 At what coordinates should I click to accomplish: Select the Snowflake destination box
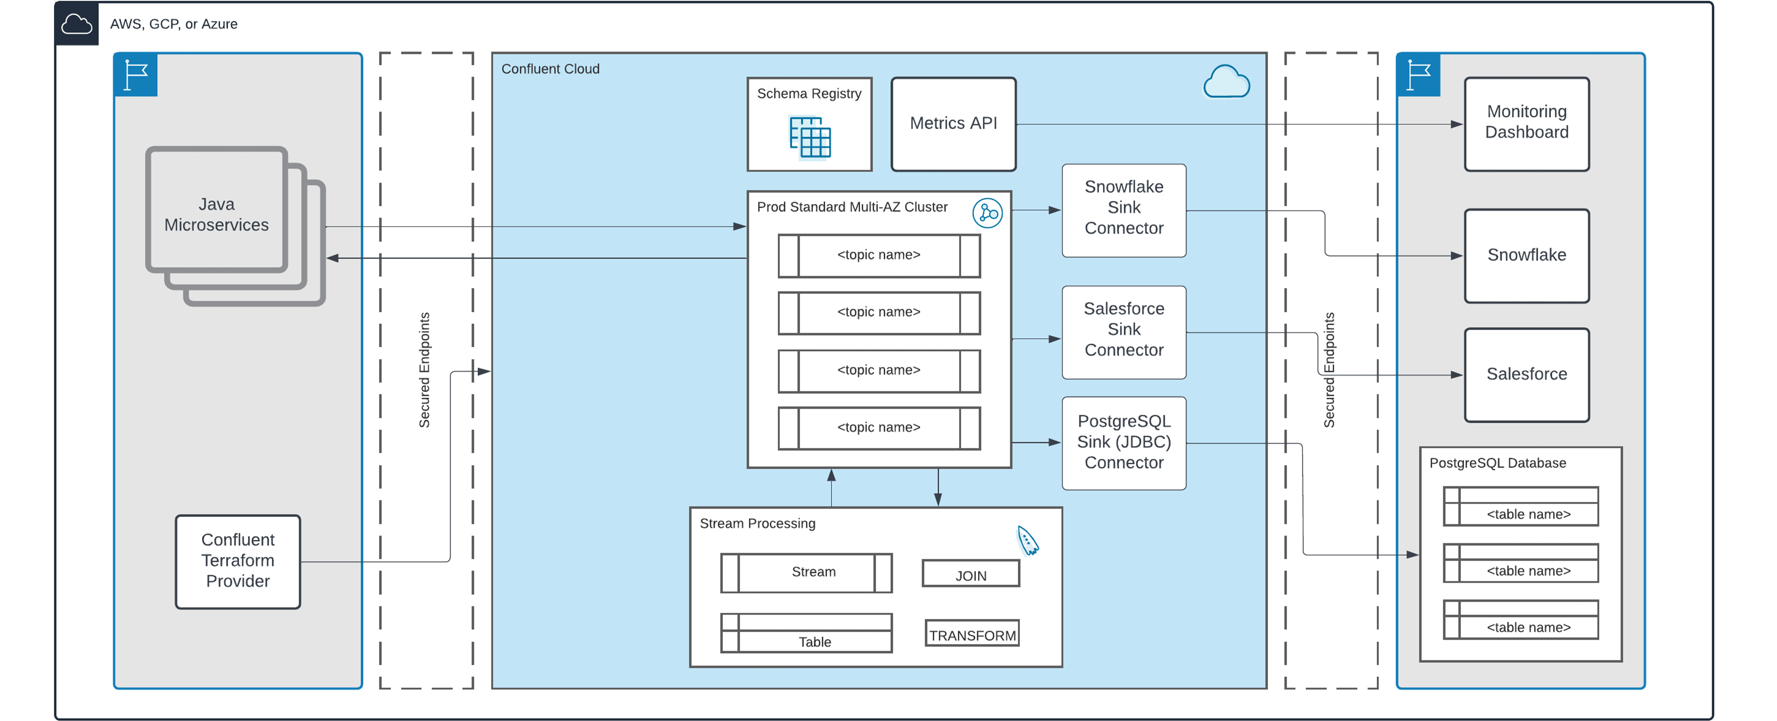tap(1527, 255)
